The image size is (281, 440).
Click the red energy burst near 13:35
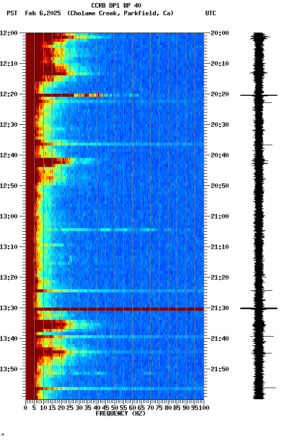pyautogui.click(x=50, y=325)
